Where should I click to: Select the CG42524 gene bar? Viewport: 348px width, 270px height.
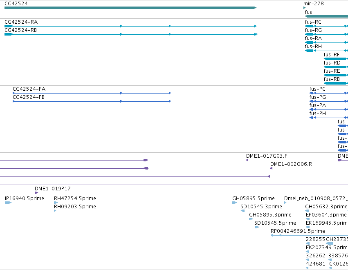click(130, 8)
